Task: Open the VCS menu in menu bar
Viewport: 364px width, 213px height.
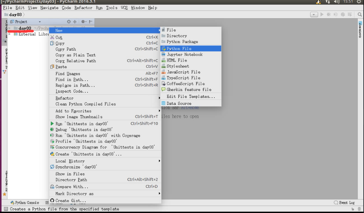Action: coord(124,8)
